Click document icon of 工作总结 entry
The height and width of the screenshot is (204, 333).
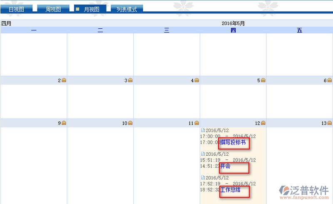203,177
